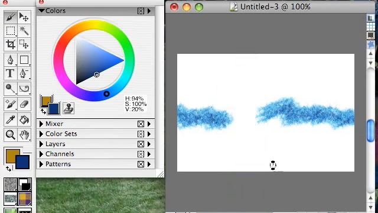Image resolution: width=378 pixels, height=213 pixels.
Task: Select main color swatch in Colors panel
Action: pyautogui.click(x=46, y=100)
